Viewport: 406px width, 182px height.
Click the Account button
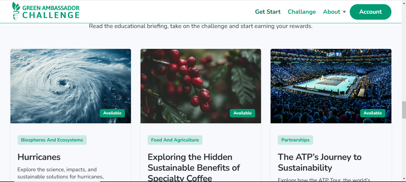(x=371, y=12)
